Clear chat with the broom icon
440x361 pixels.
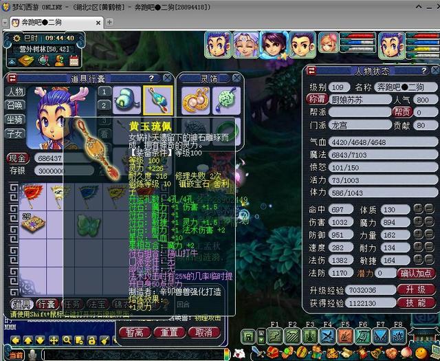coord(104,340)
